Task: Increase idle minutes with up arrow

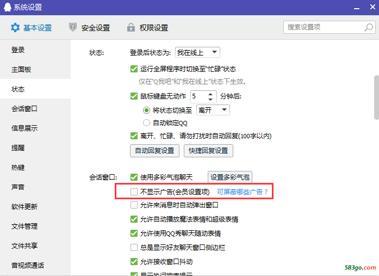Action: point(210,94)
